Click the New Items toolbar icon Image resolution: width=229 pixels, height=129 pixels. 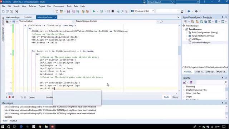click(57, 11)
